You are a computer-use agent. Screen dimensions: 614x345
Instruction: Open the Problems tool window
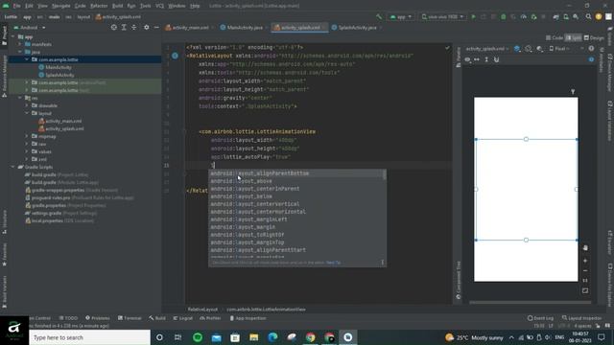click(x=98, y=318)
